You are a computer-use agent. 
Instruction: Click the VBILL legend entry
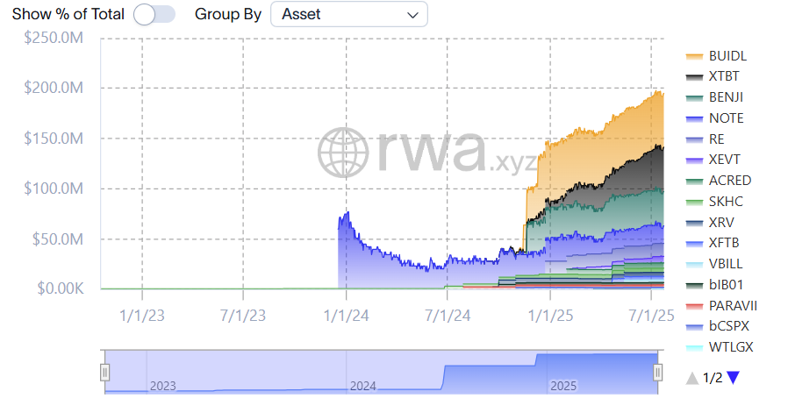click(726, 264)
